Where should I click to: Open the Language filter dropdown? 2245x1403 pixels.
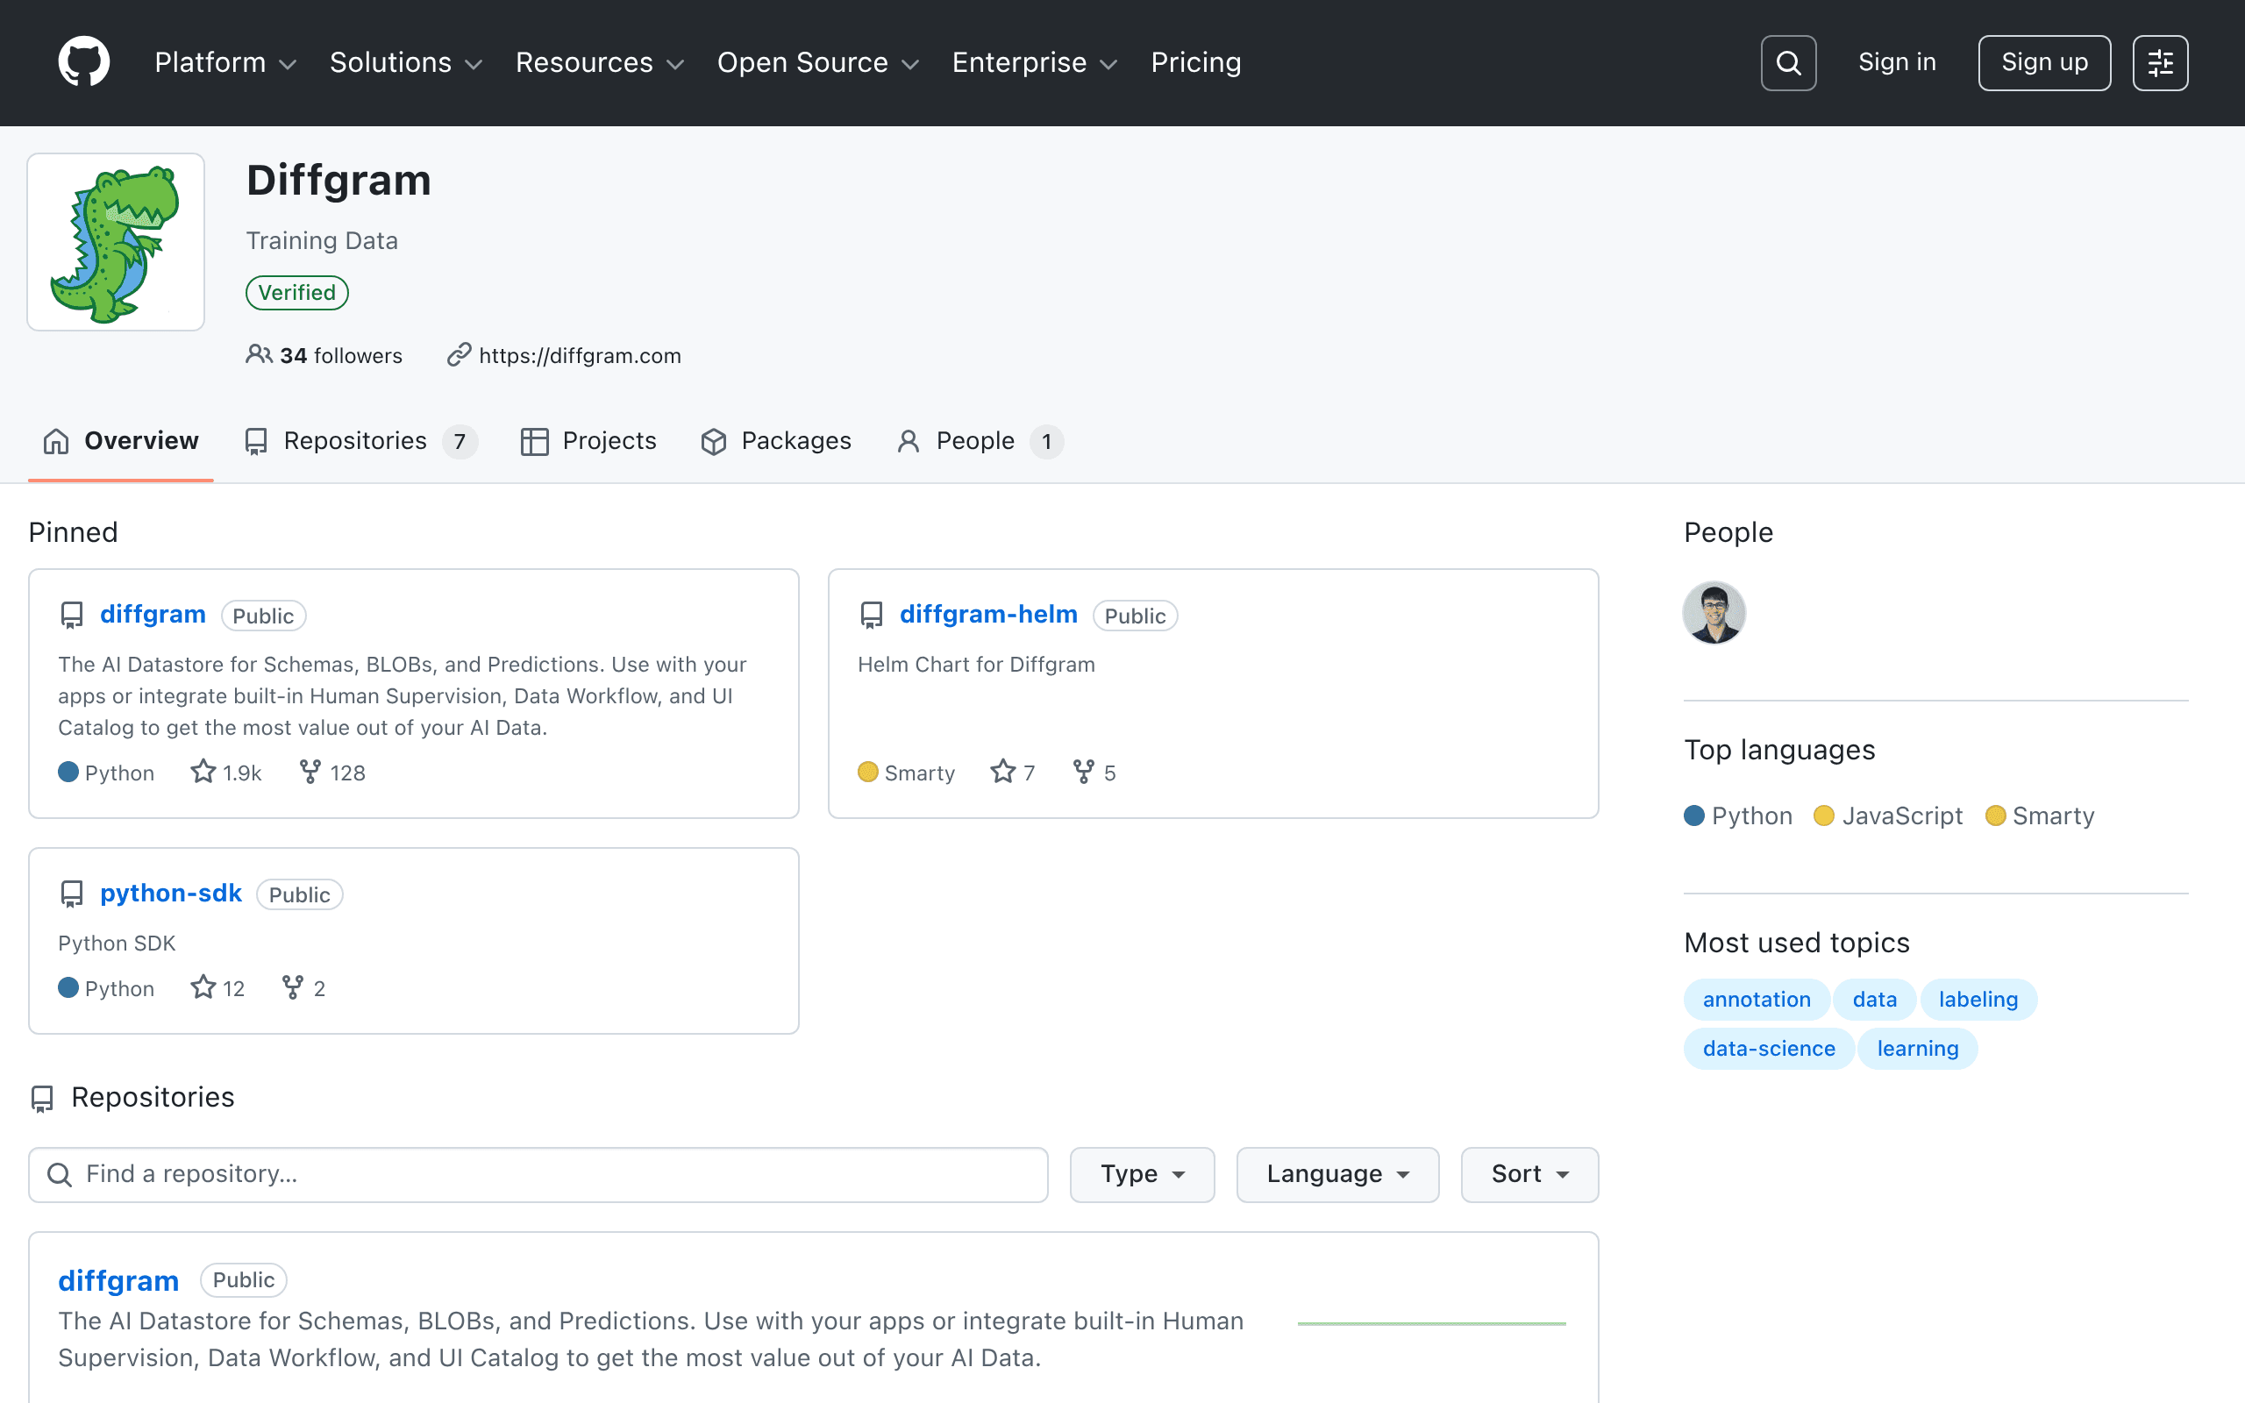[x=1336, y=1174]
